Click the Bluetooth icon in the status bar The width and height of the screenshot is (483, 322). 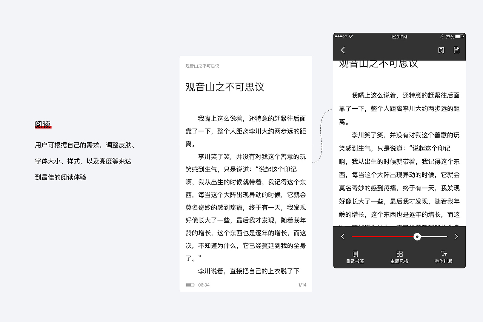pos(442,37)
